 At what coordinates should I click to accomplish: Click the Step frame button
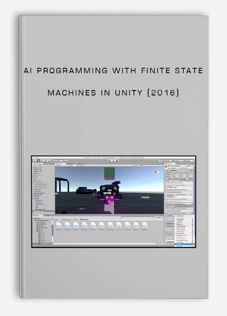(x=117, y=161)
